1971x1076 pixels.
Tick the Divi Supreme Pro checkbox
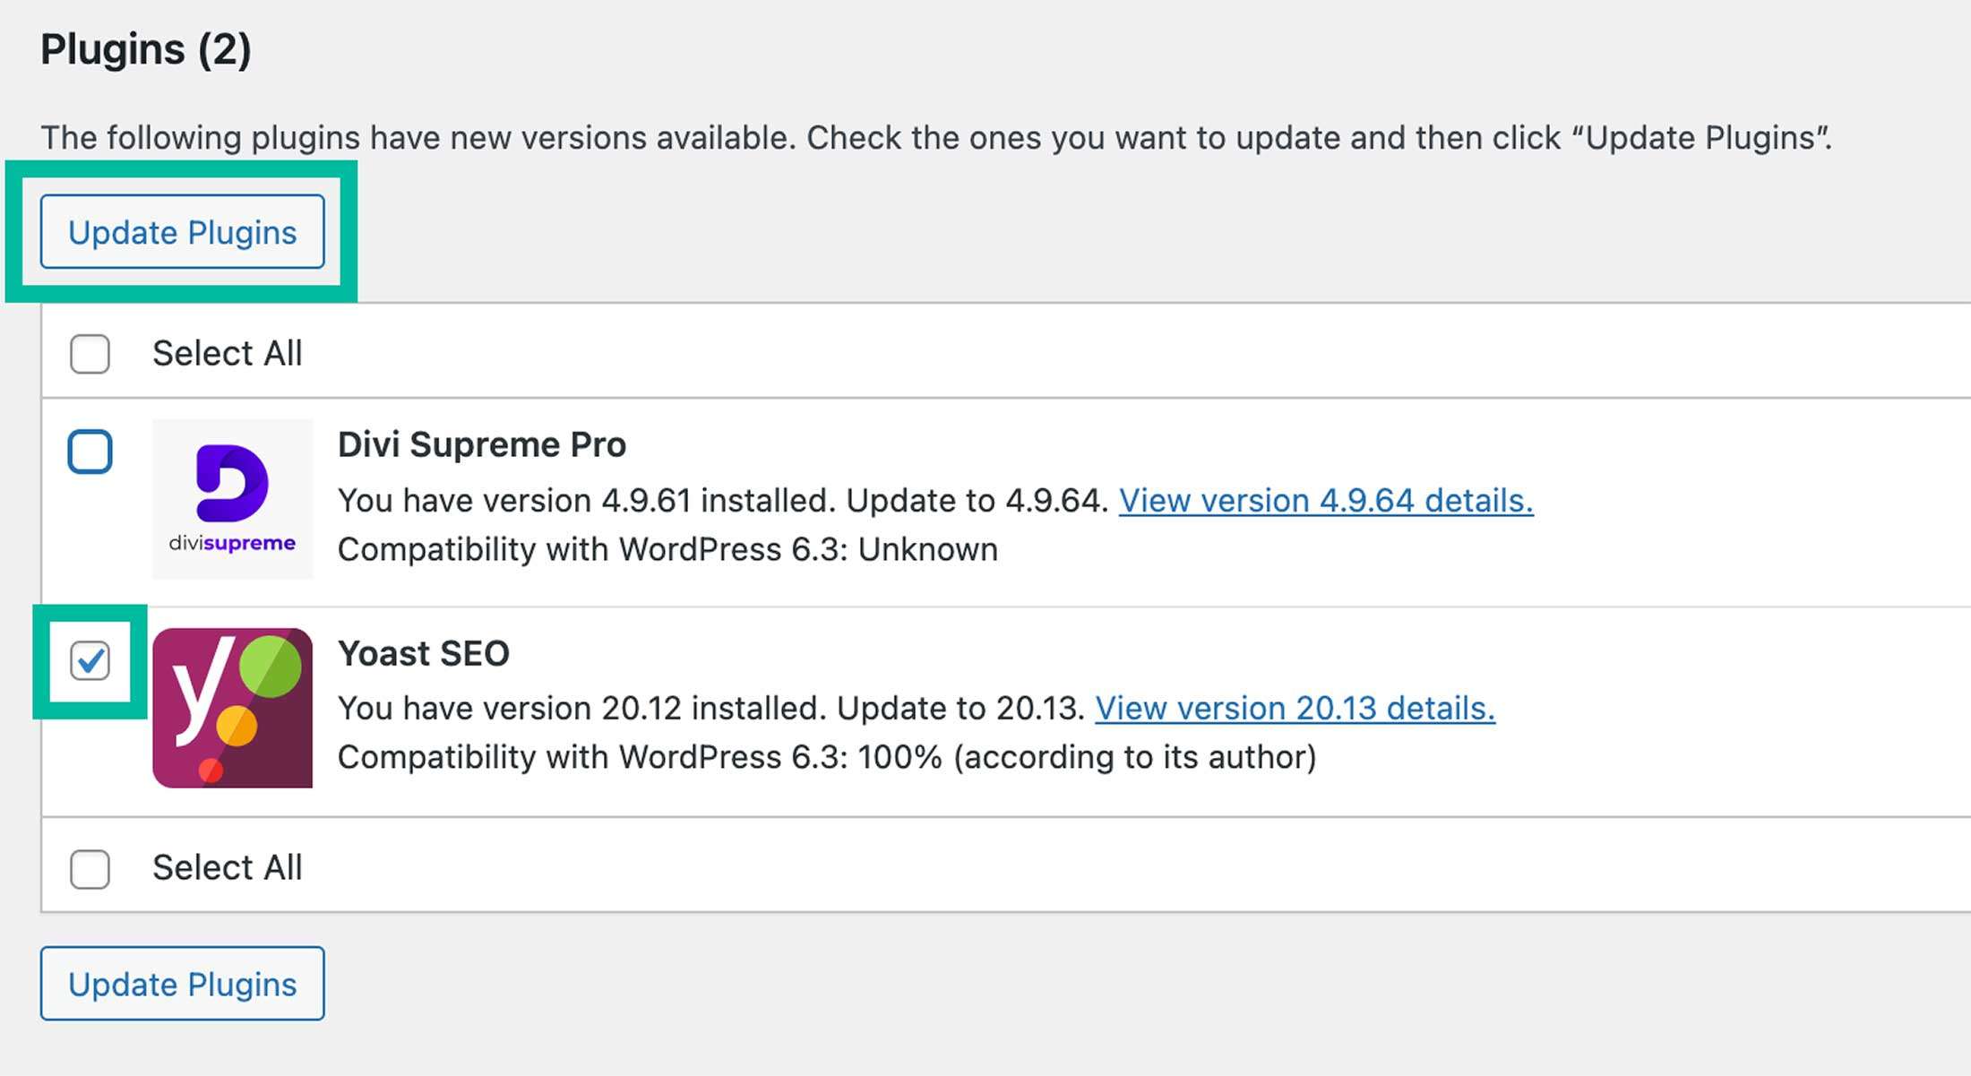[x=90, y=452]
